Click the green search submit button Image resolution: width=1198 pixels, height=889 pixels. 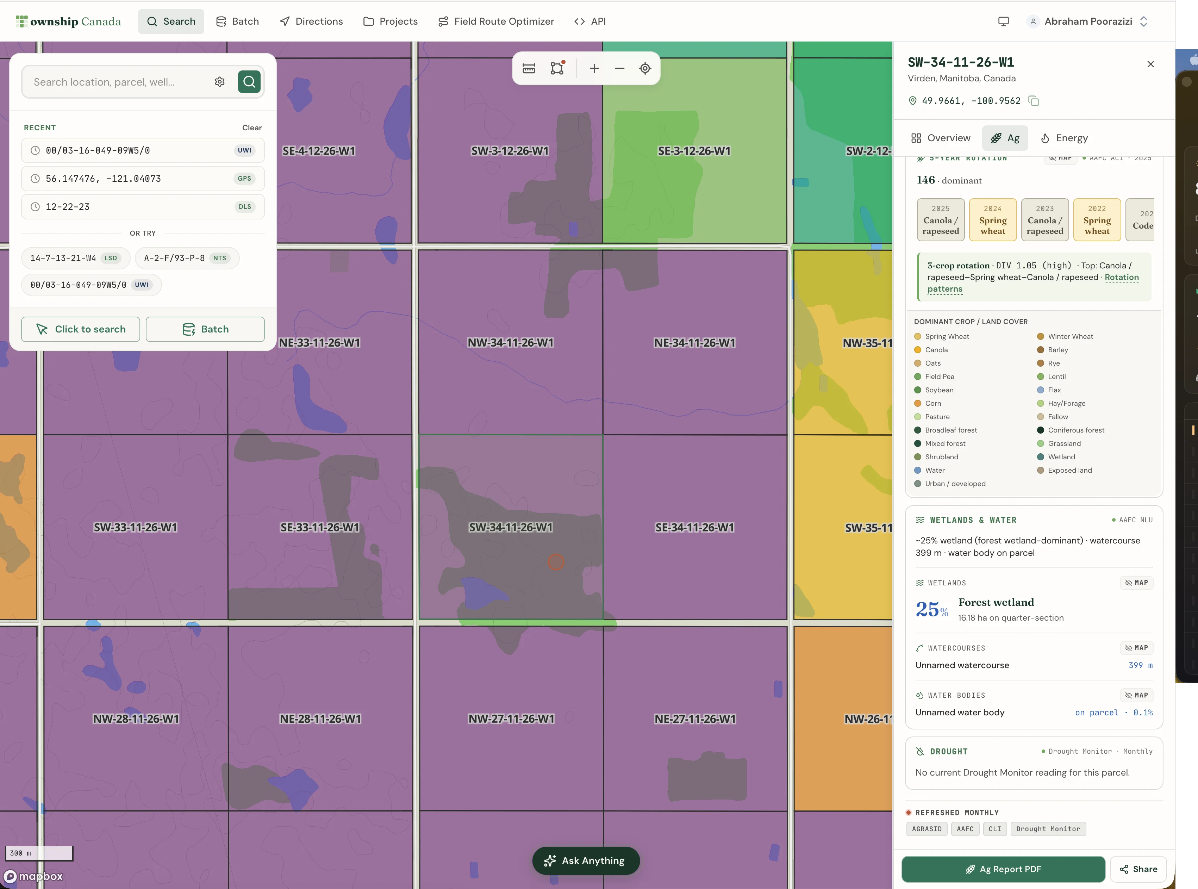[x=249, y=82]
